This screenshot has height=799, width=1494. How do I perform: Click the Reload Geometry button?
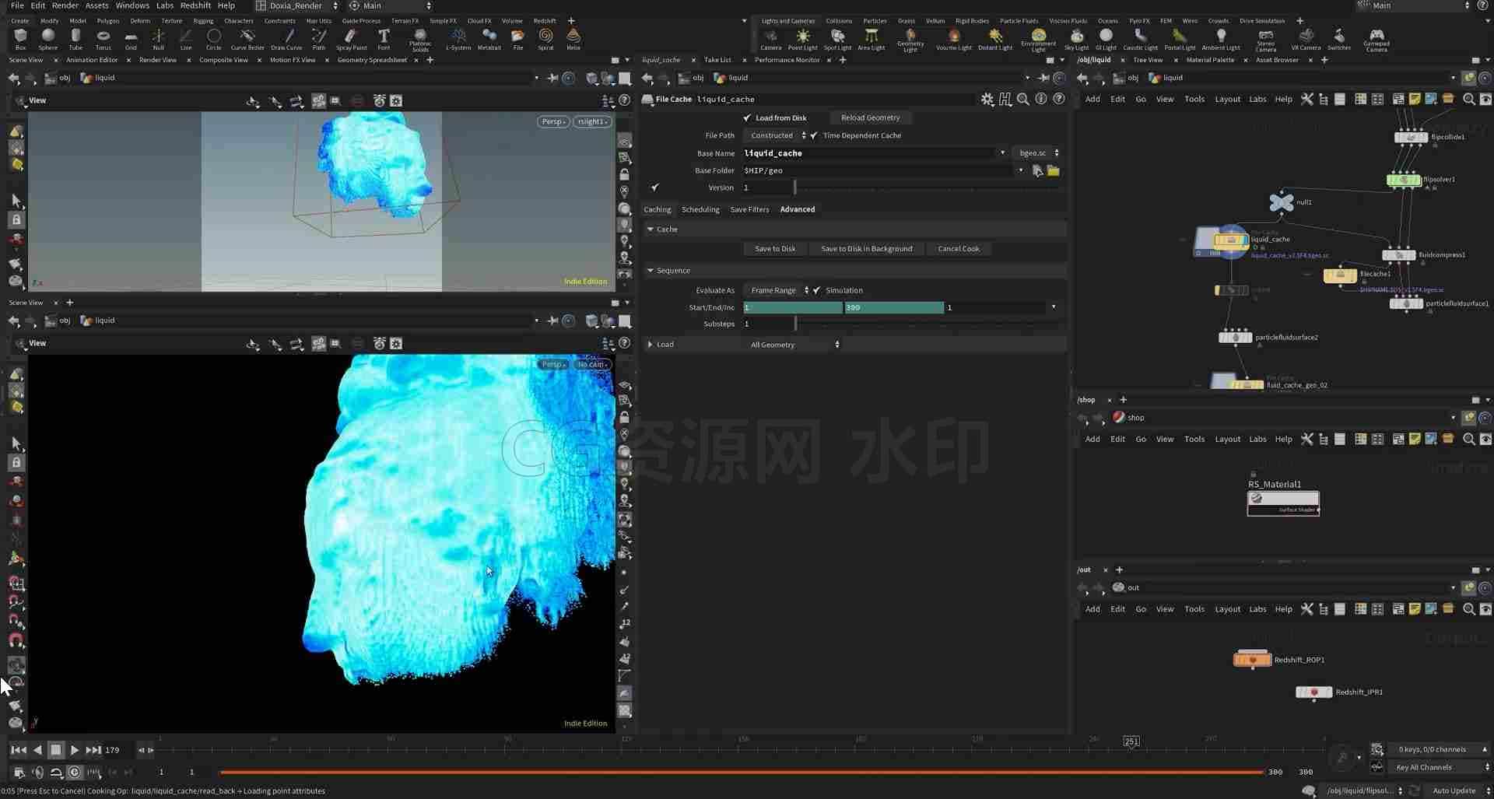[870, 118]
